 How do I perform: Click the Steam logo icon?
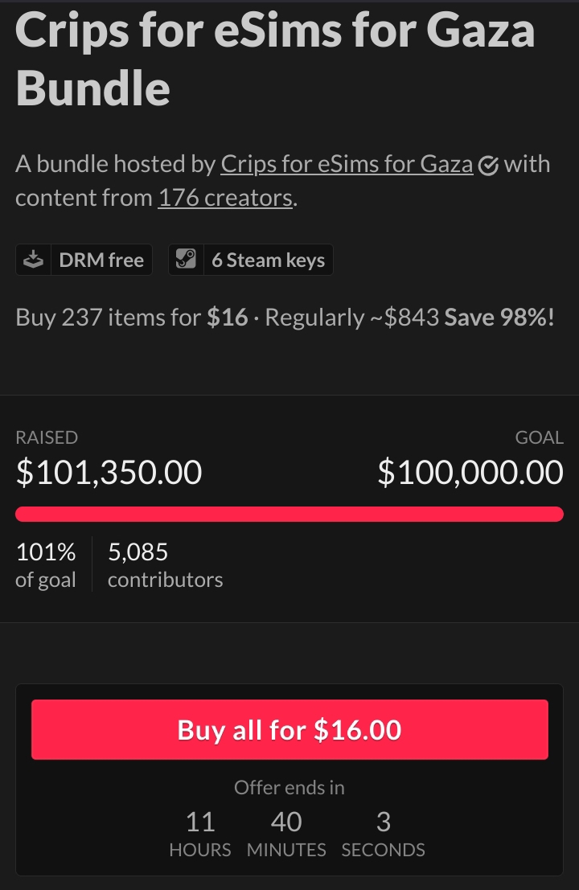[186, 260]
